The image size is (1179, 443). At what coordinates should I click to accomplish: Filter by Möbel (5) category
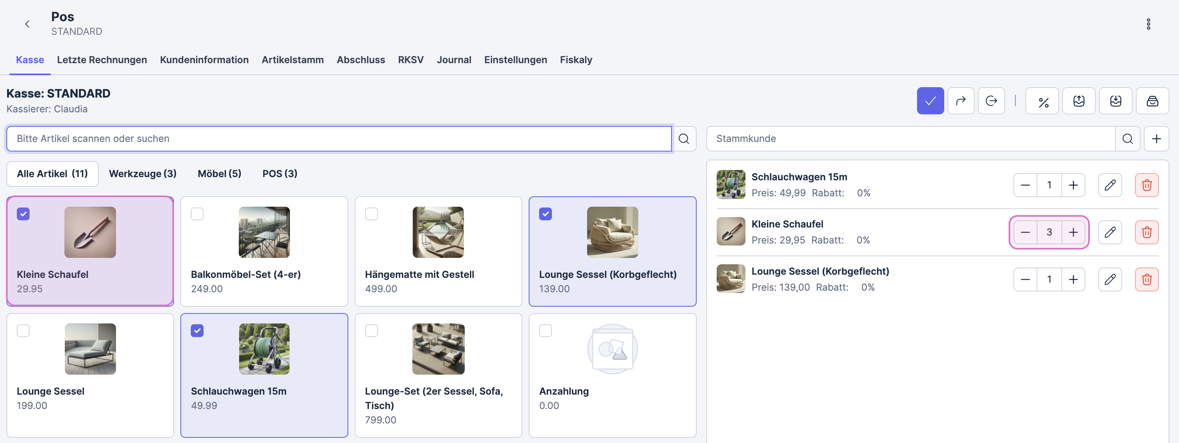219,174
